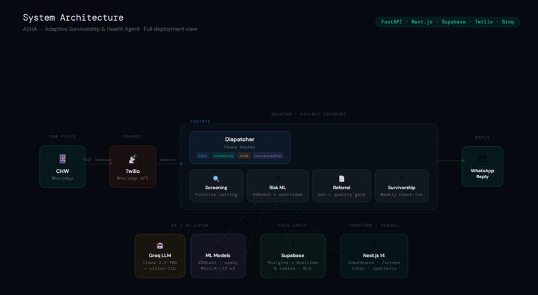Click the 'Gen + quality gate' caption

coord(341,195)
